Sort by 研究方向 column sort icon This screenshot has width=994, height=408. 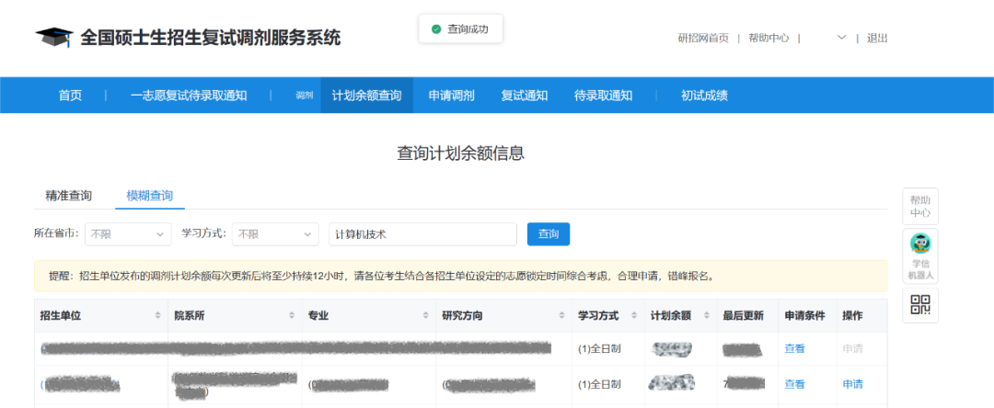pyautogui.click(x=561, y=316)
